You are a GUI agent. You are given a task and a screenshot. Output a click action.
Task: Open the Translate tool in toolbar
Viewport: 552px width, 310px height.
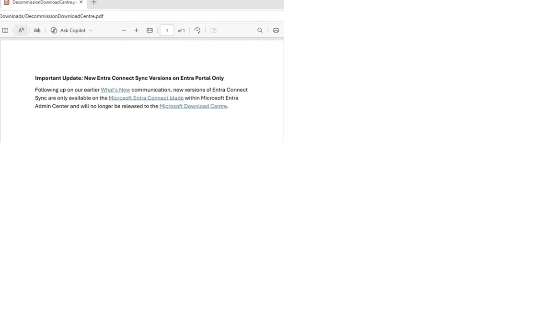[37, 31]
